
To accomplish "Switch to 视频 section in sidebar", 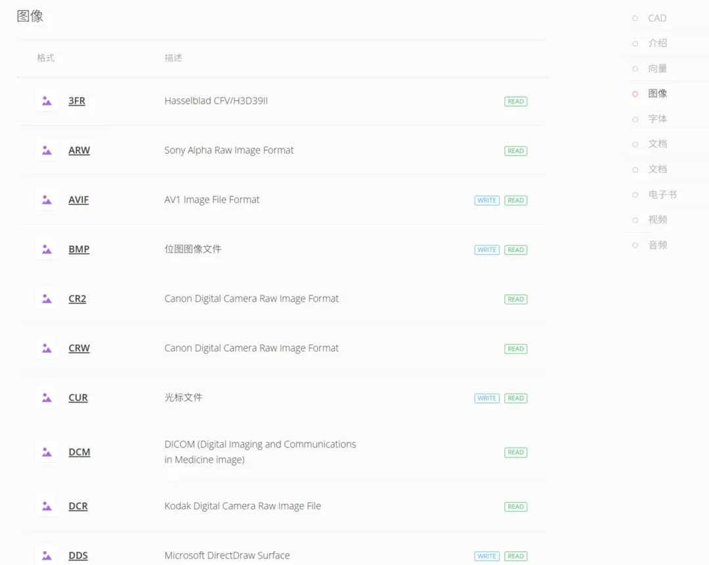I will [657, 220].
